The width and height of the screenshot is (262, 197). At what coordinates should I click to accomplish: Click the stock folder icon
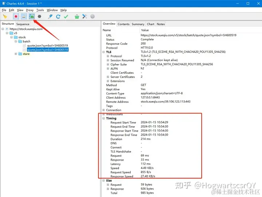(16, 37)
